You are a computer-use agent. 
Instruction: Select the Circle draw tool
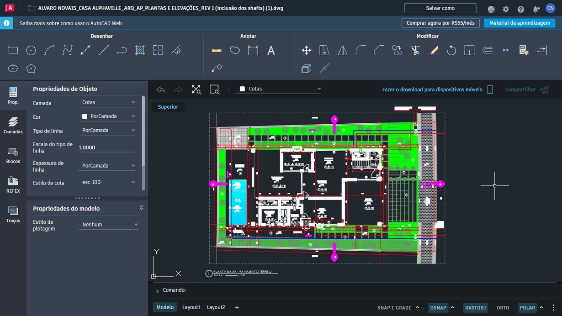31,51
